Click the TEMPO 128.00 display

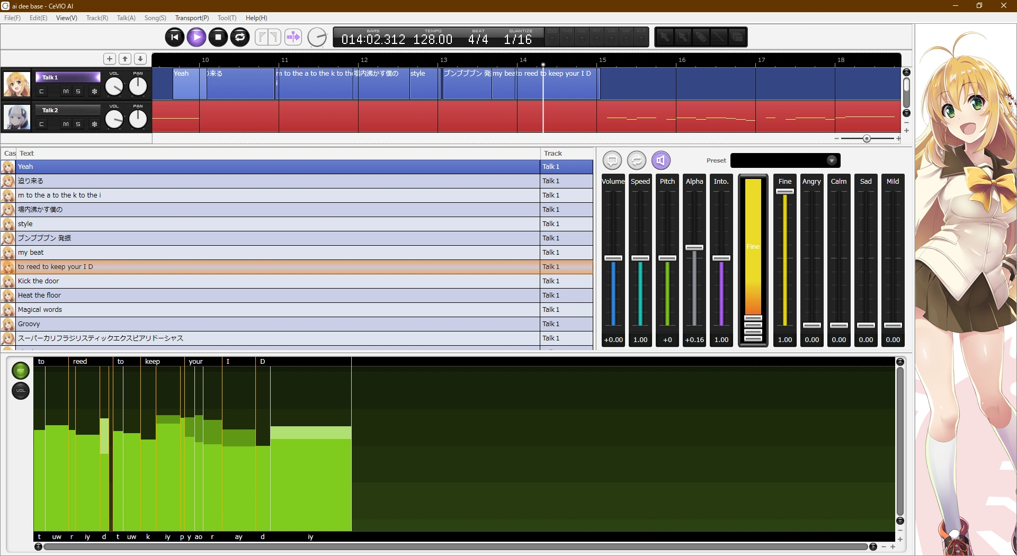433,37
